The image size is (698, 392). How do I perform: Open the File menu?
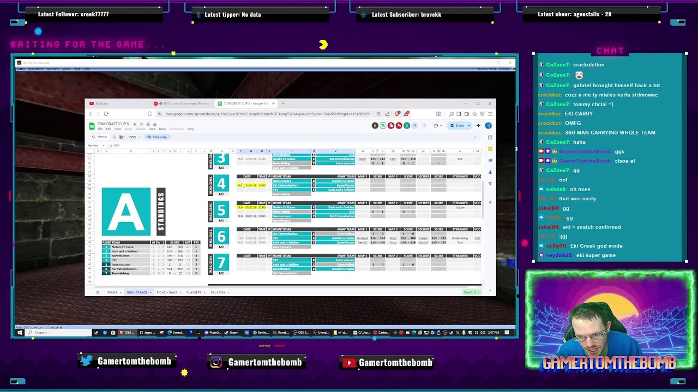pos(100,129)
